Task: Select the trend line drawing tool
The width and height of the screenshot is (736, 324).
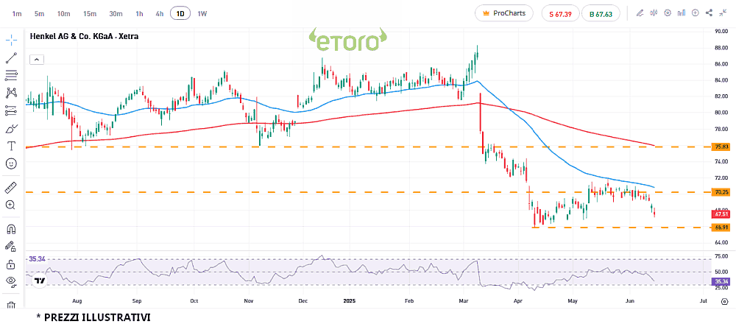Action: click(11, 57)
